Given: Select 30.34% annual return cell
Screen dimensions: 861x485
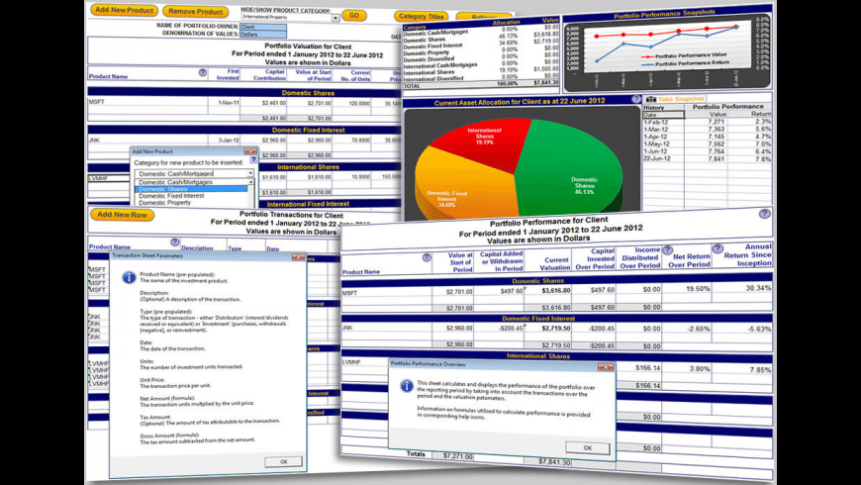Looking at the screenshot, I should click(758, 288).
